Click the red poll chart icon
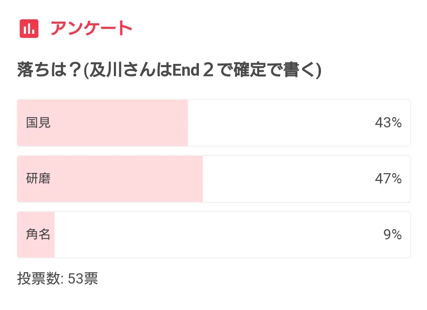The height and width of the screenshot is (310, 427). pos(29,29)
